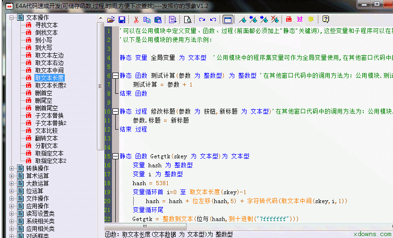Toggle bookmark with the single flag icon
This screenshot has height=238, width=393.
pos(242,19)
